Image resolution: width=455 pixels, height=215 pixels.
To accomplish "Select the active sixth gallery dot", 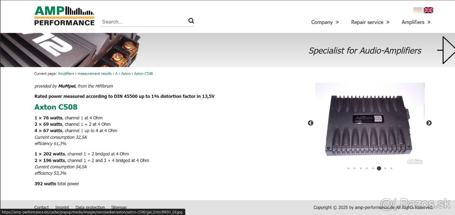I will tap(379, 169).
